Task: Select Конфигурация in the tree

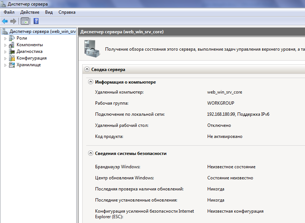Action: 31,58
